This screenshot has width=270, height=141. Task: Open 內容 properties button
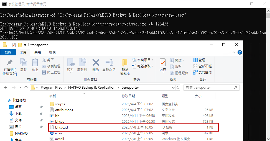163,65
